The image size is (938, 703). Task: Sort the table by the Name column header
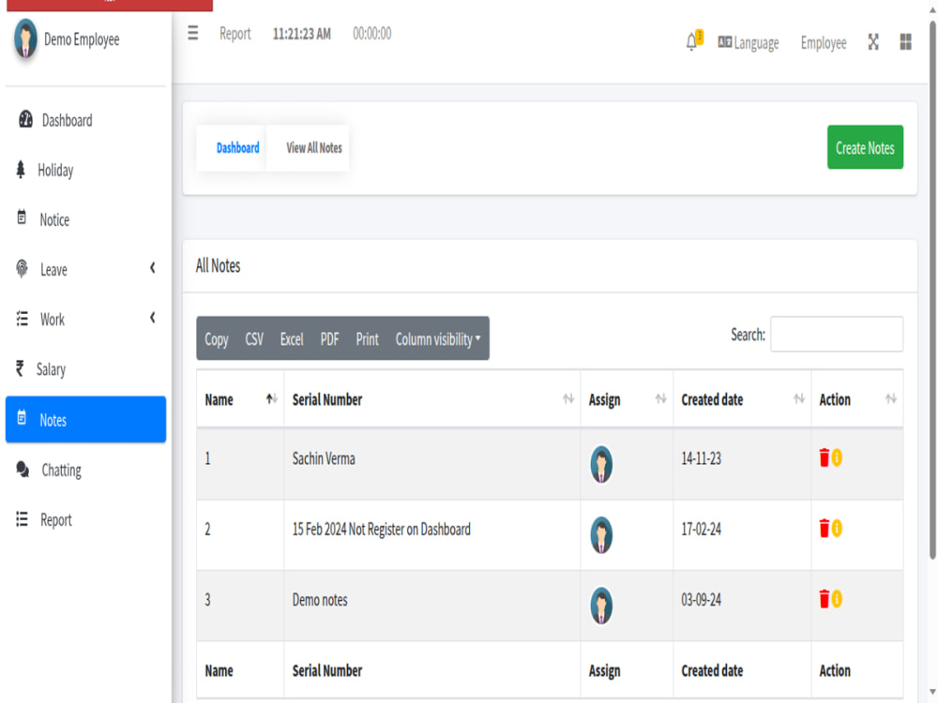point(240,399)
